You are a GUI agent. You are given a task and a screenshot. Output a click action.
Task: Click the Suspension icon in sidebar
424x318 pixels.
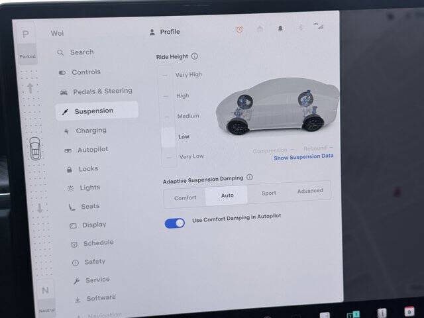(65, 112)
